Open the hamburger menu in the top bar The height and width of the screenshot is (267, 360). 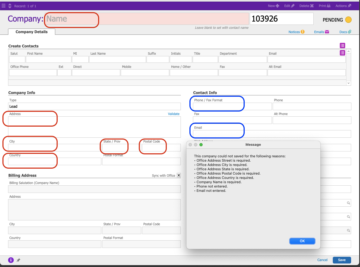pos(4,6)
